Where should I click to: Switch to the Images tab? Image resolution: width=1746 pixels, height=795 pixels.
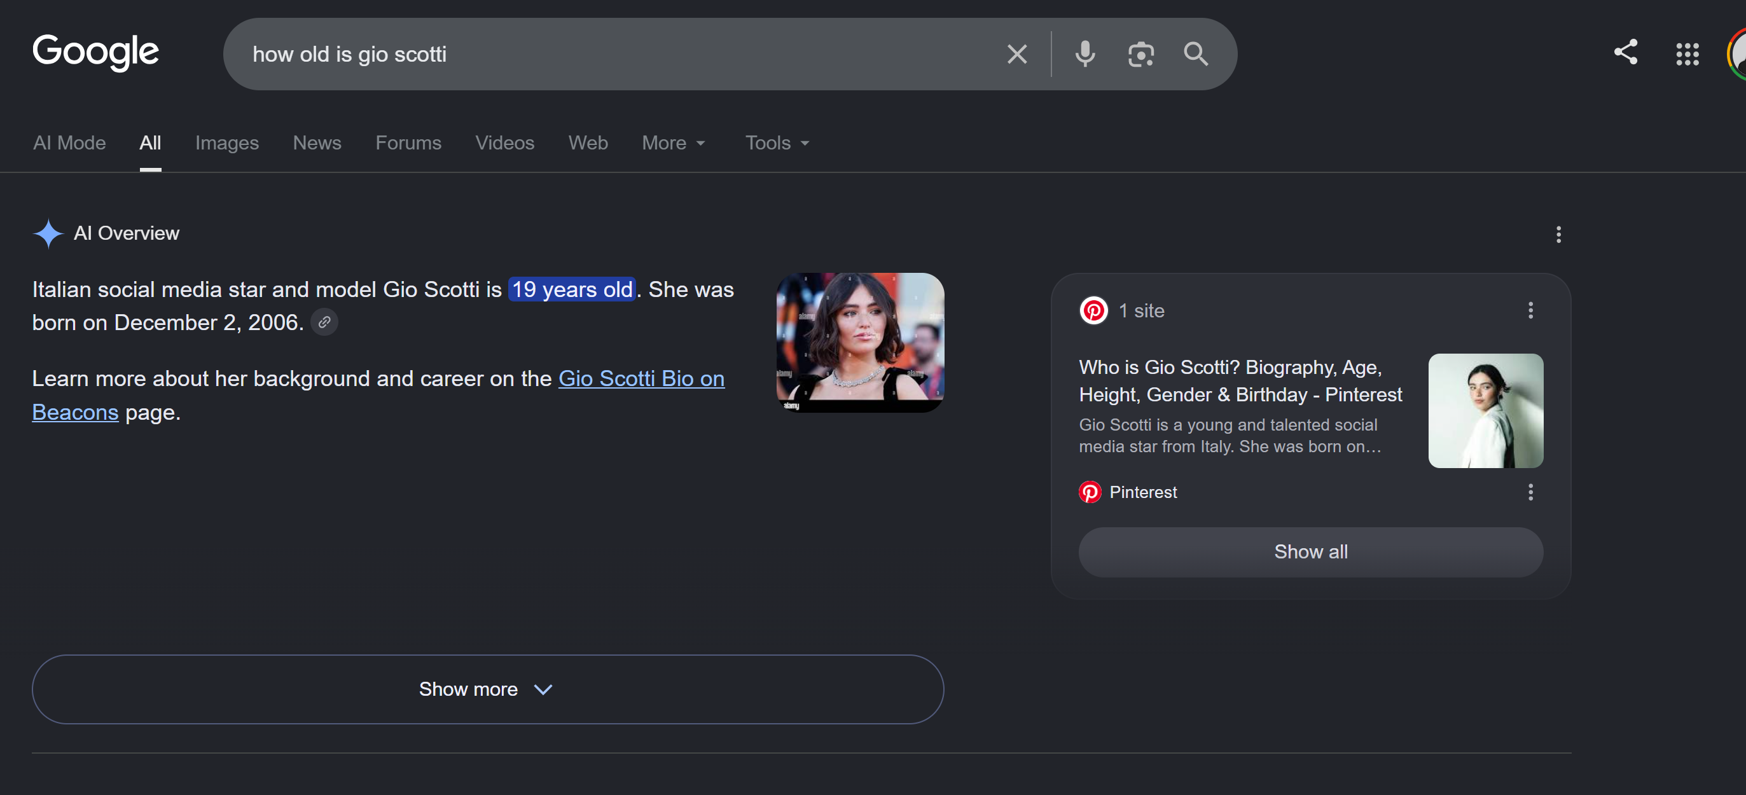(226, 143)
